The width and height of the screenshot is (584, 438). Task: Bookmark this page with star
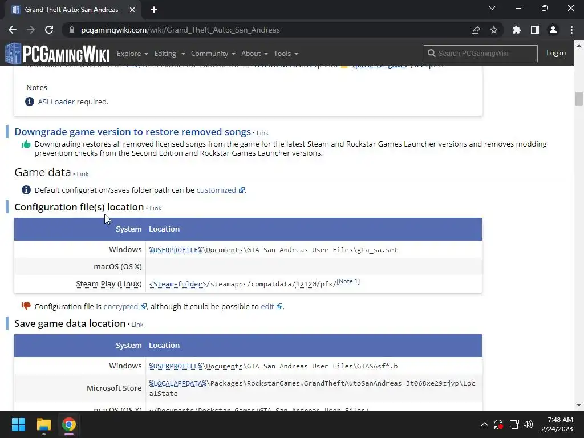pos(494,30)
